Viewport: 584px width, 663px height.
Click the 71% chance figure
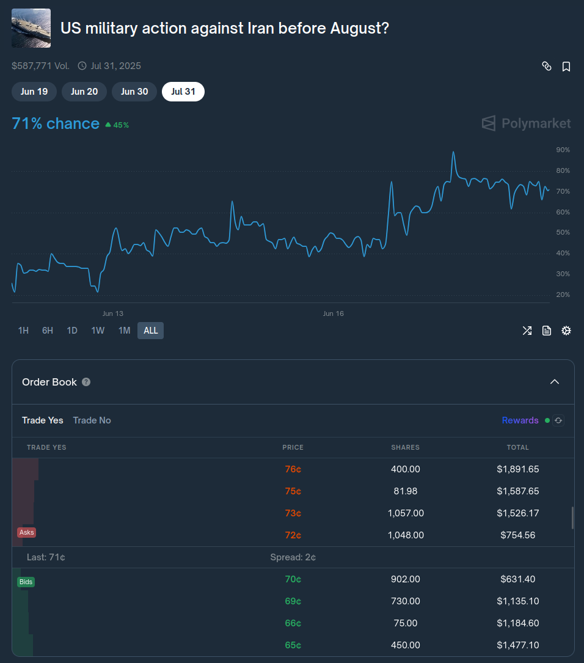(56, 123)
